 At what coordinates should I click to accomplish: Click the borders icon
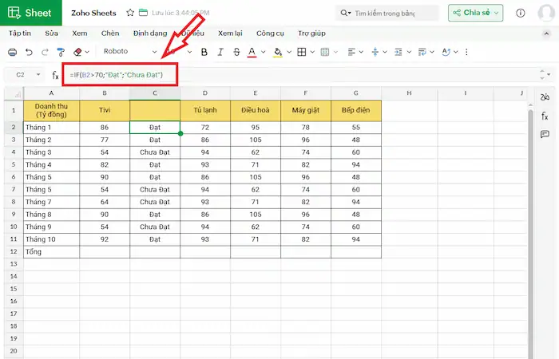click(x=302, y=52)
